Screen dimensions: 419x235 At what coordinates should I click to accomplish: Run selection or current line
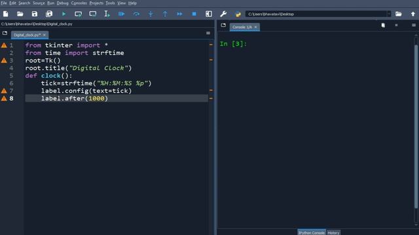[x=107, y=14]
